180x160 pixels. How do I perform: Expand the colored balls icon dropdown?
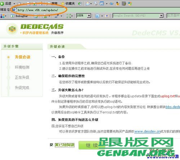[6, 16]
